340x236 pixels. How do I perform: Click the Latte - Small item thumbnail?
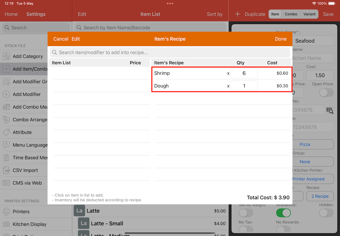point(84,223)
